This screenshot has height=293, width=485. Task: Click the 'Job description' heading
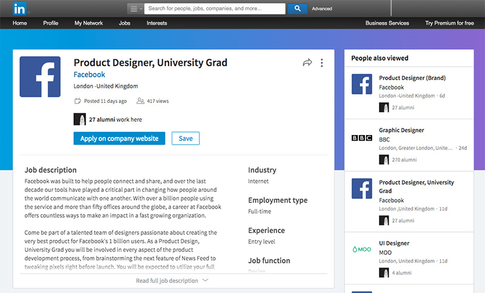(50, 170)
